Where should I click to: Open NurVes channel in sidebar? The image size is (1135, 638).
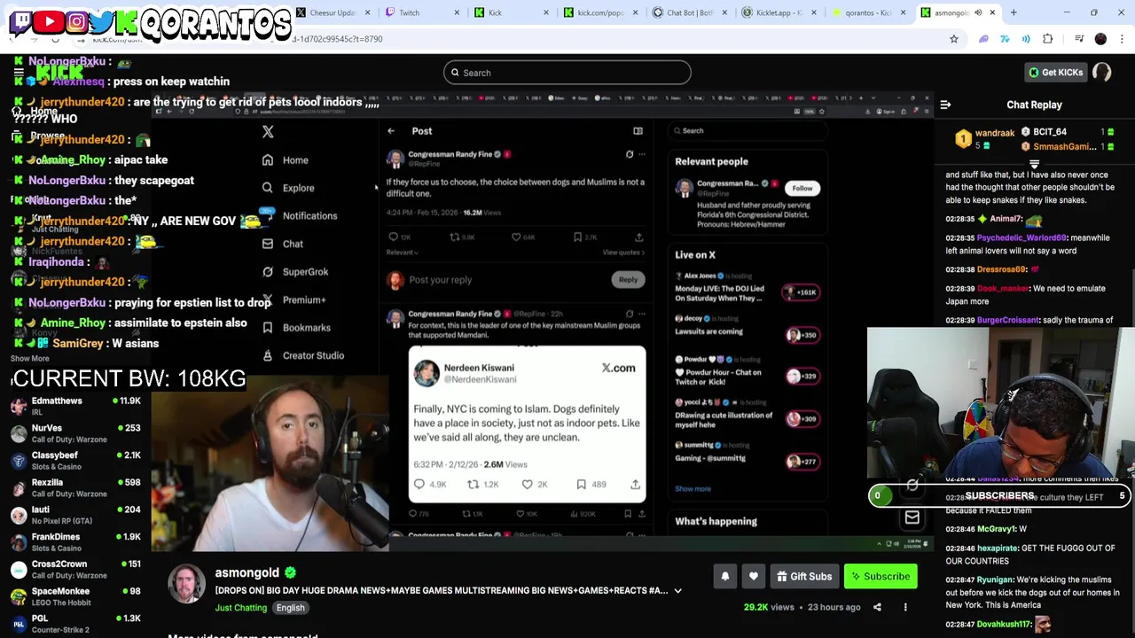tap(75, 433)
